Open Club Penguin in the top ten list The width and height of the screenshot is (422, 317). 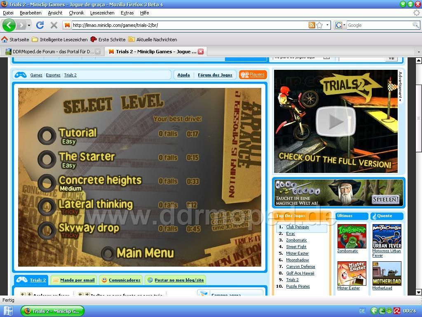tap(298, 227)
